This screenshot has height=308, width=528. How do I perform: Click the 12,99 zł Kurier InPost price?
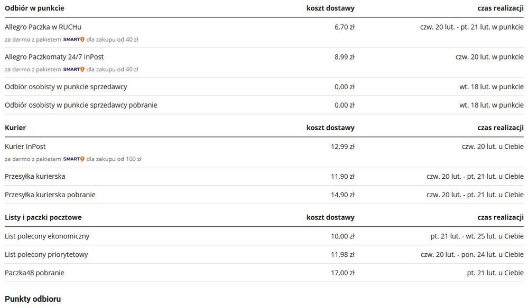tap(342, 147)
